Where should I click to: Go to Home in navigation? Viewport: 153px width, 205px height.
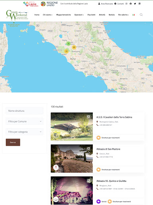pos(37,15)
